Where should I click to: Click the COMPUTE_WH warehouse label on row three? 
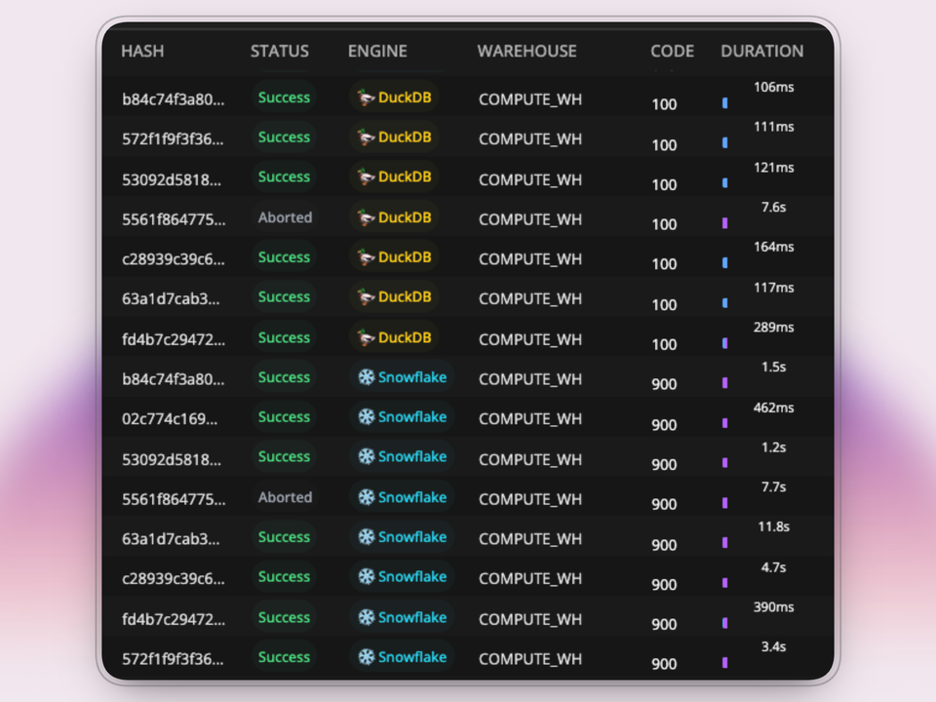point(529,179)
